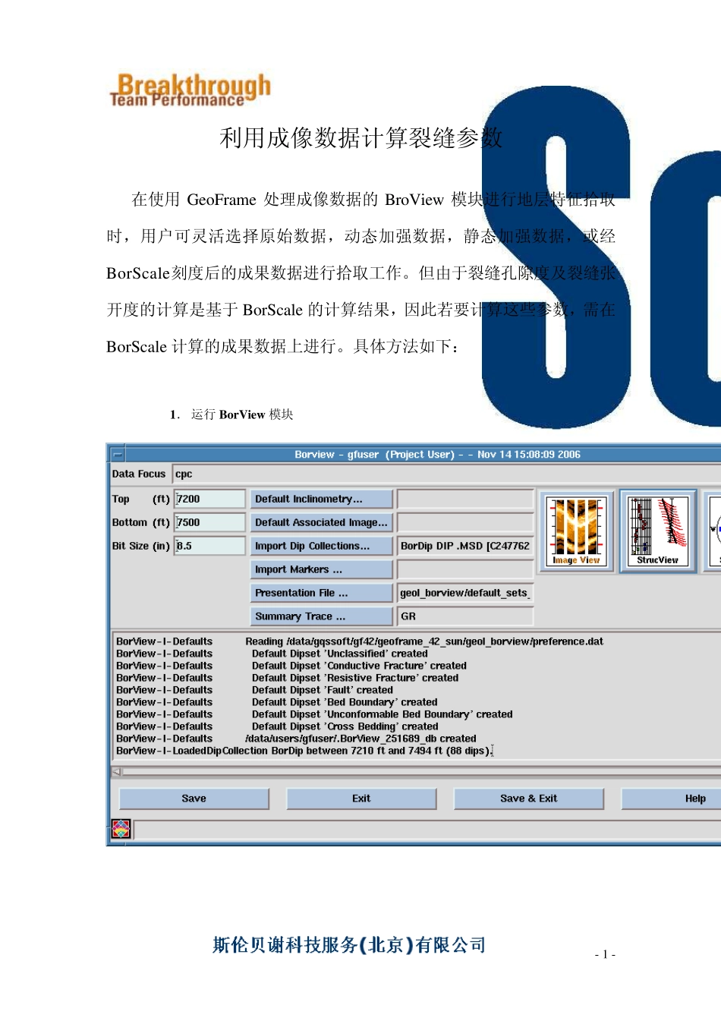Click the empty Default Associated Image value field

[x=465, y=522]
